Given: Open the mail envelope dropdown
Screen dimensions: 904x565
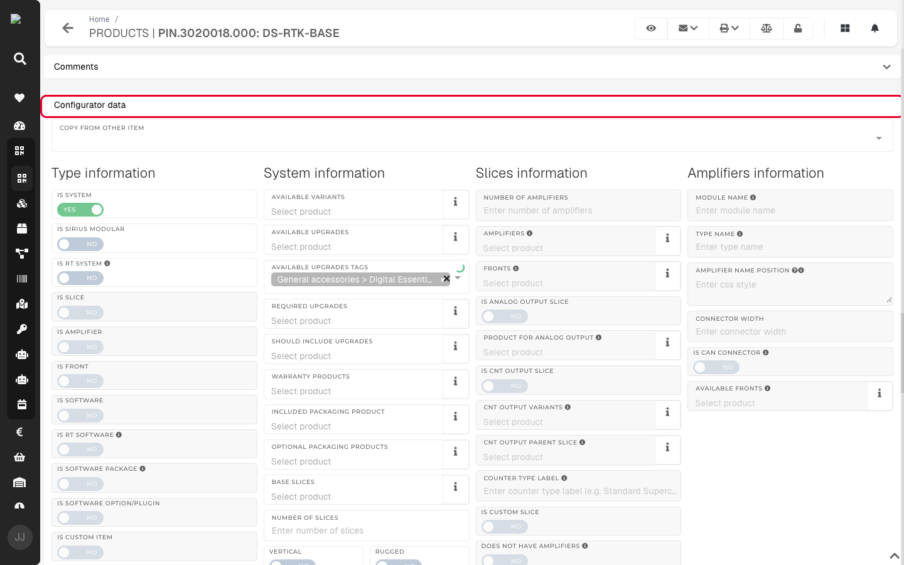Looking at the screenshot, I should 688,28.
